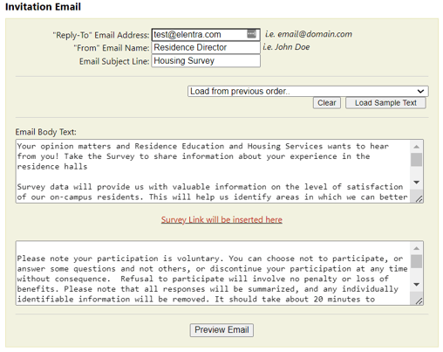This screenshot has height=352, width=443.
Task: Click the upper textarea scroll up arrow
Action: 417,147
